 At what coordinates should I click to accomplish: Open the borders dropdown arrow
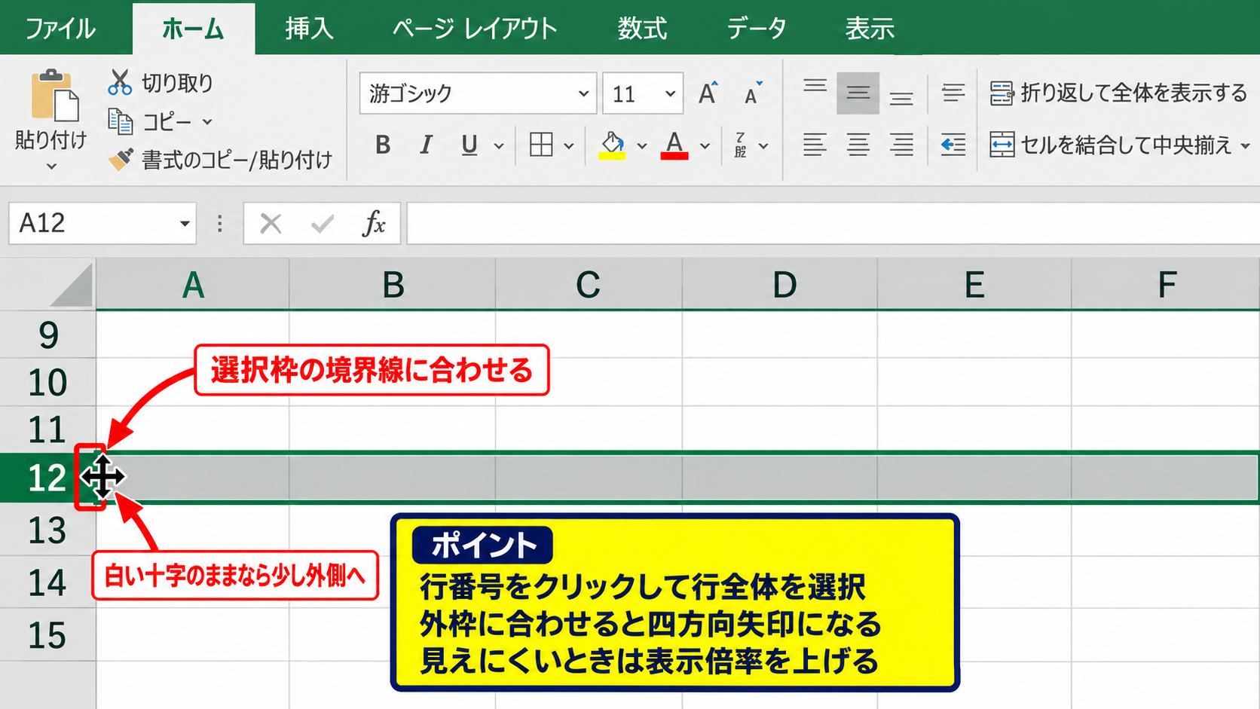click(569, 145)
